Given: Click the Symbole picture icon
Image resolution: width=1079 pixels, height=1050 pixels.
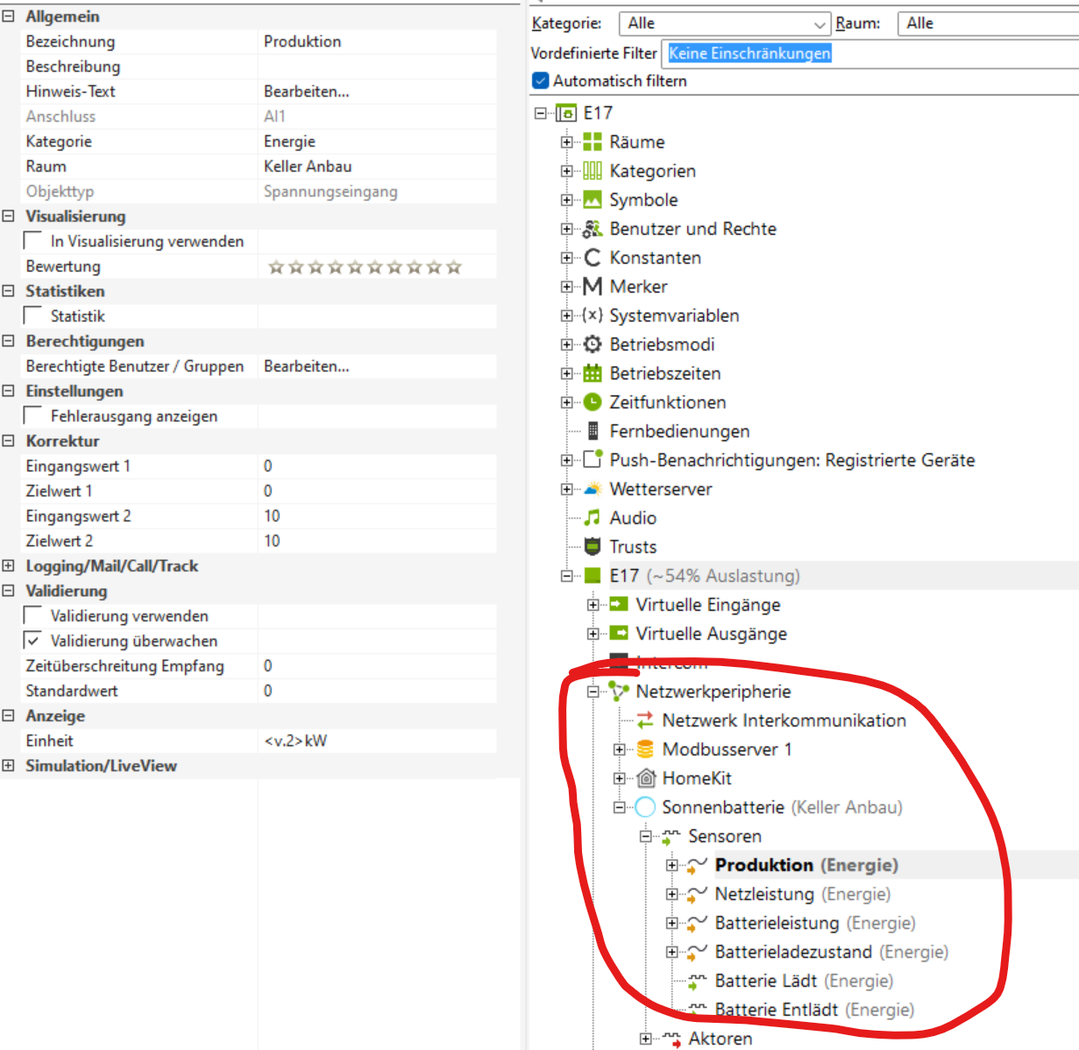Looking at the screenshot, I should click(593, 200).
